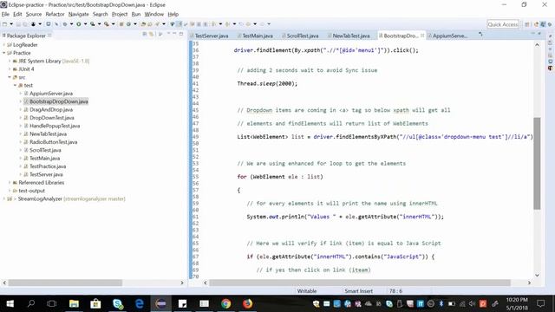Click the Debug toolbar icon
This screenshot has height=312, width=555.
pyautogui.click(x=65, y=24)
